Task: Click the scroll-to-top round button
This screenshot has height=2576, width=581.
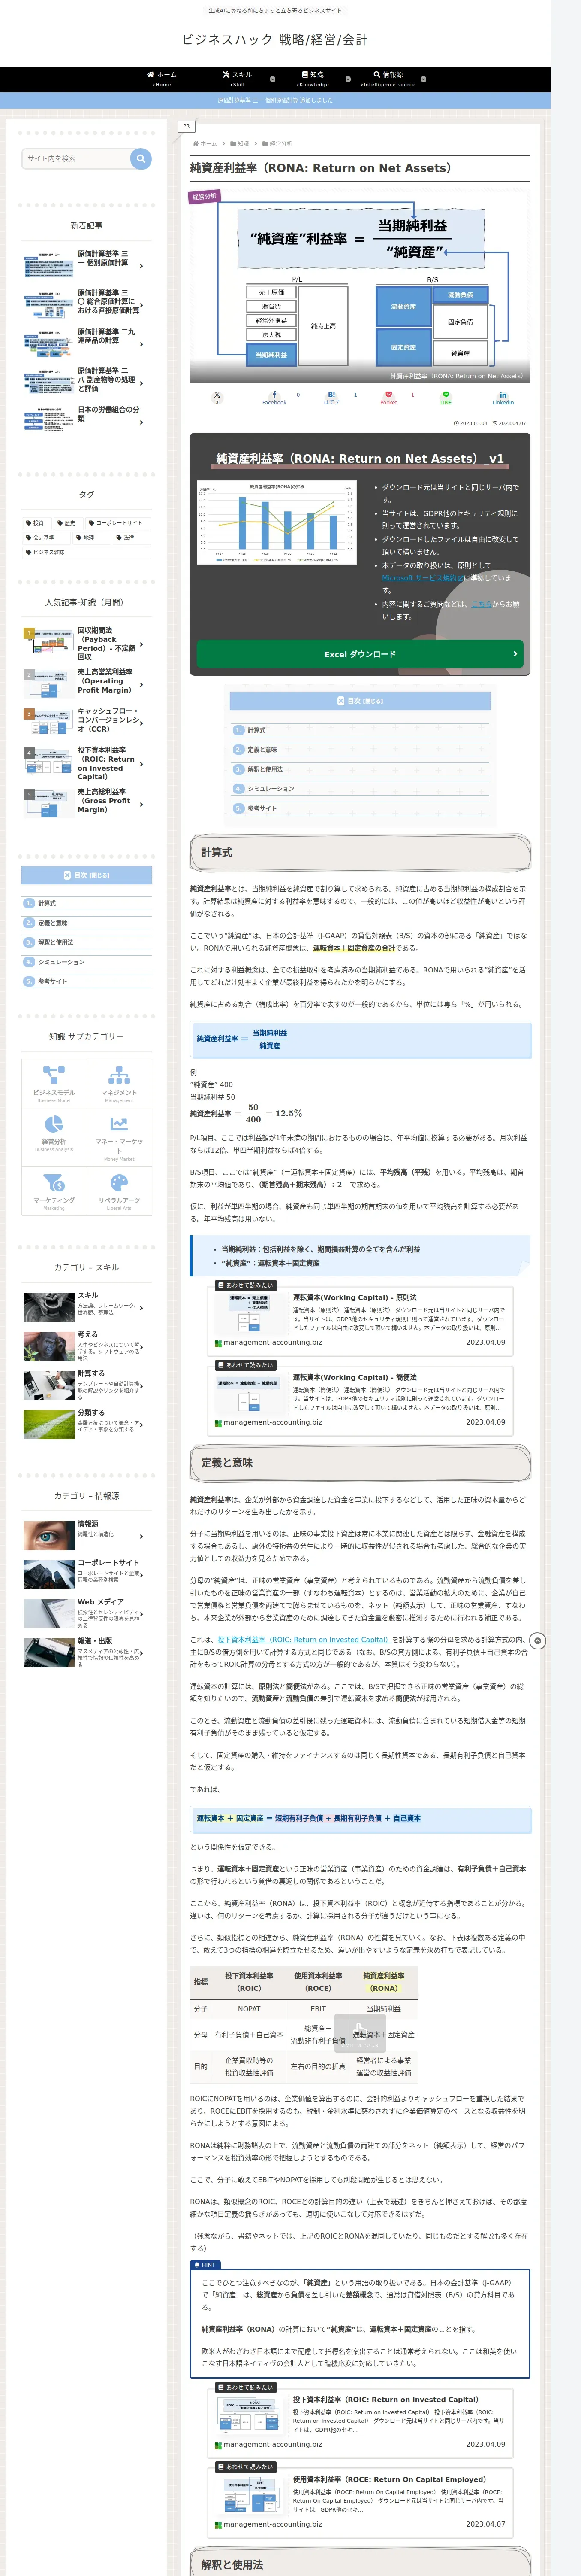Action: pyautogui.click(x=537, y=1641)
